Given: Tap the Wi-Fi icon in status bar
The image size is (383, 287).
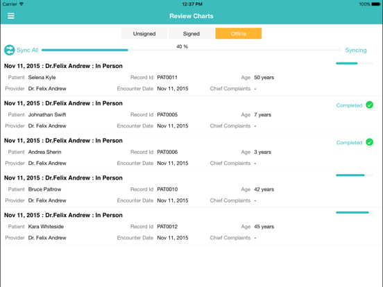Looking at the screenshot, I should pyautogui.click(x=22, y=4).
